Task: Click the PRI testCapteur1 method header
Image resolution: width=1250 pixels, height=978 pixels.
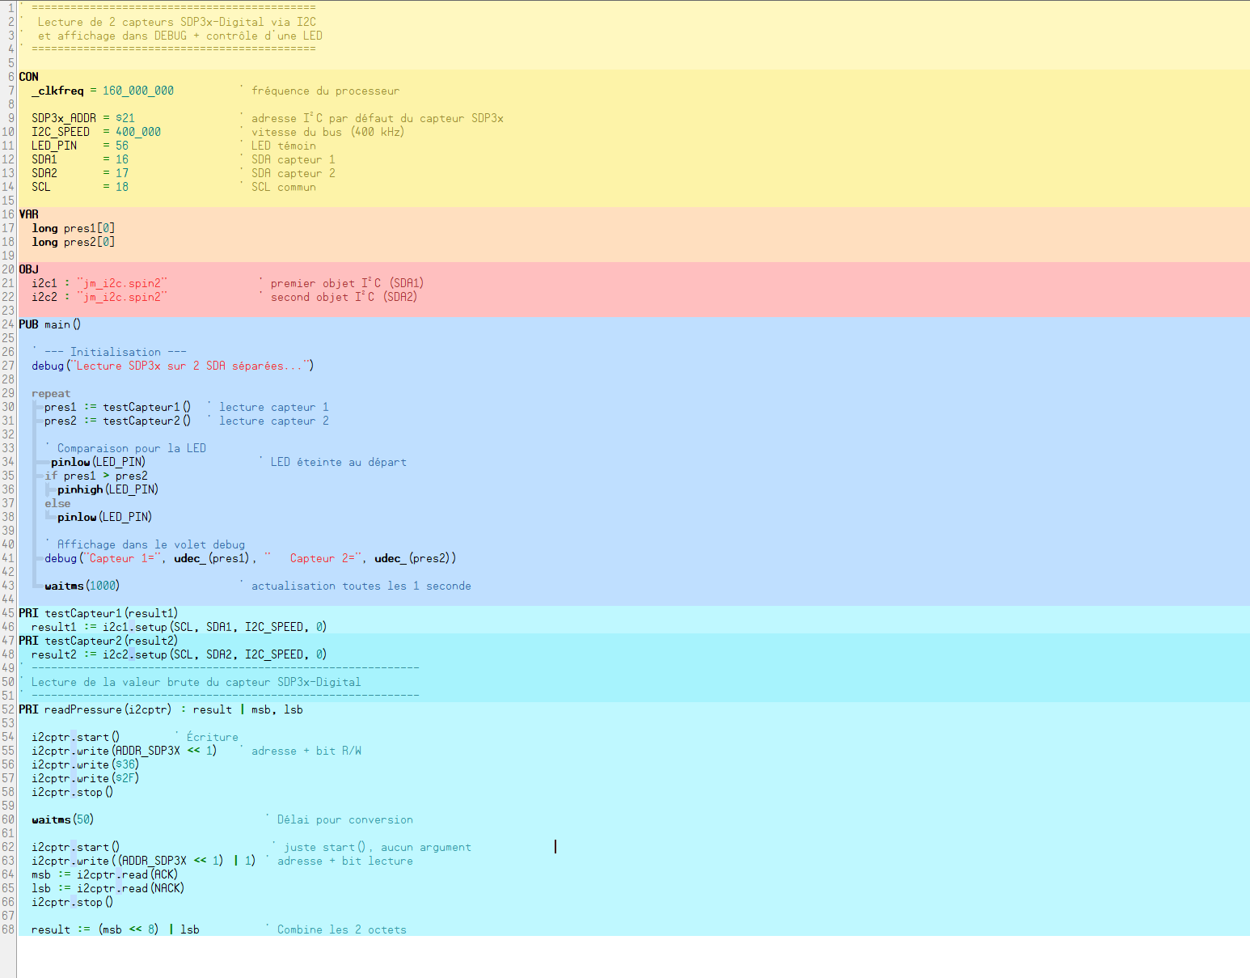Action: point(98,613)
